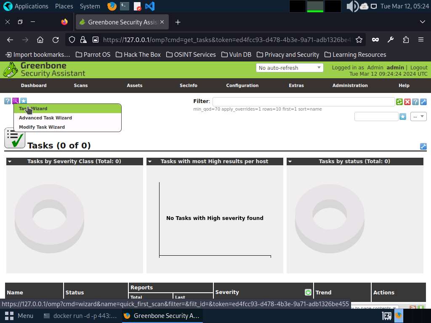Toggle overrides with green power icon in Severity column
Screen dimensions: 431x323
point(308,292)
